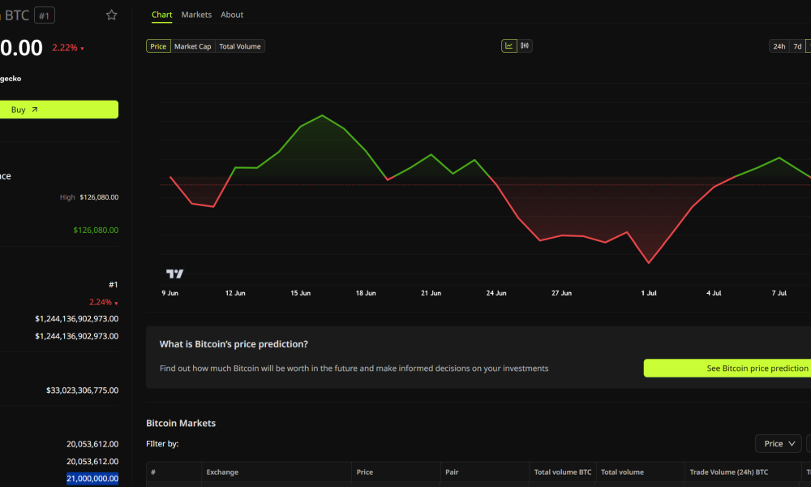The width and height of the screenshot is (811, 487).
Task: Click the red down-triangle beside 2.22%
Action: point(82,49)
